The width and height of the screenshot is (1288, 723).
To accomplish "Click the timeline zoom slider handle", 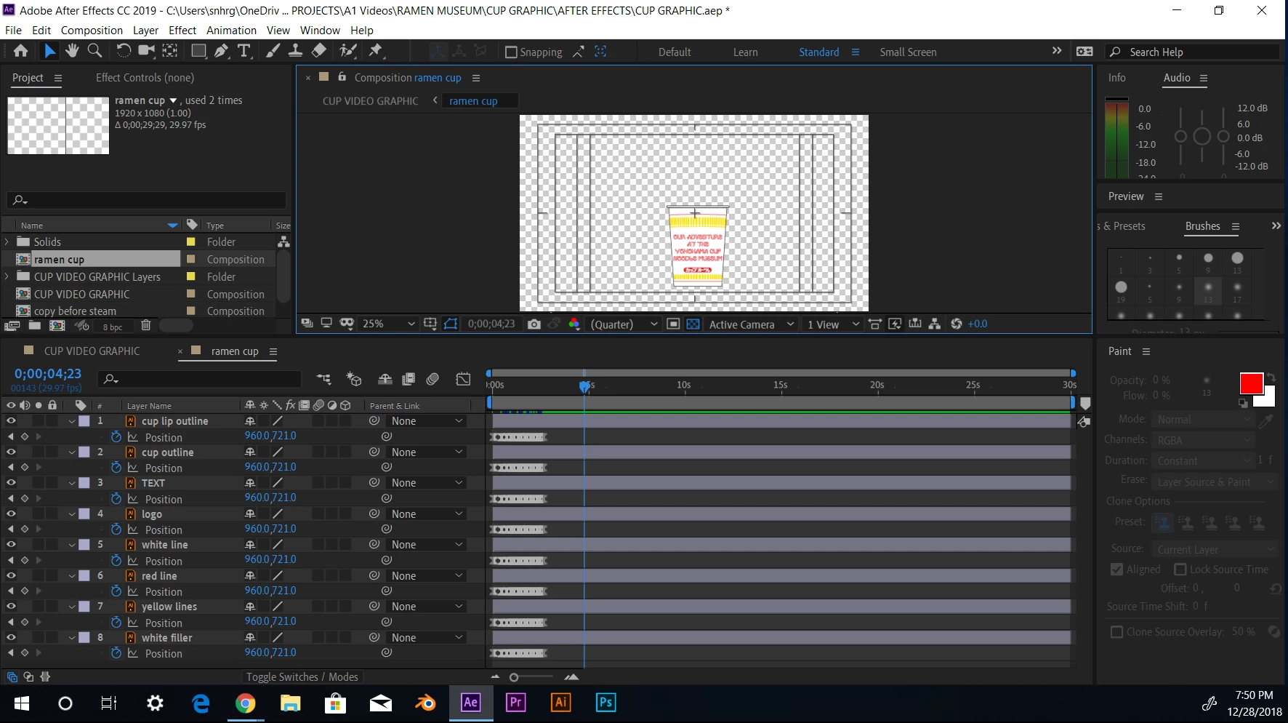I will (514, 678).
